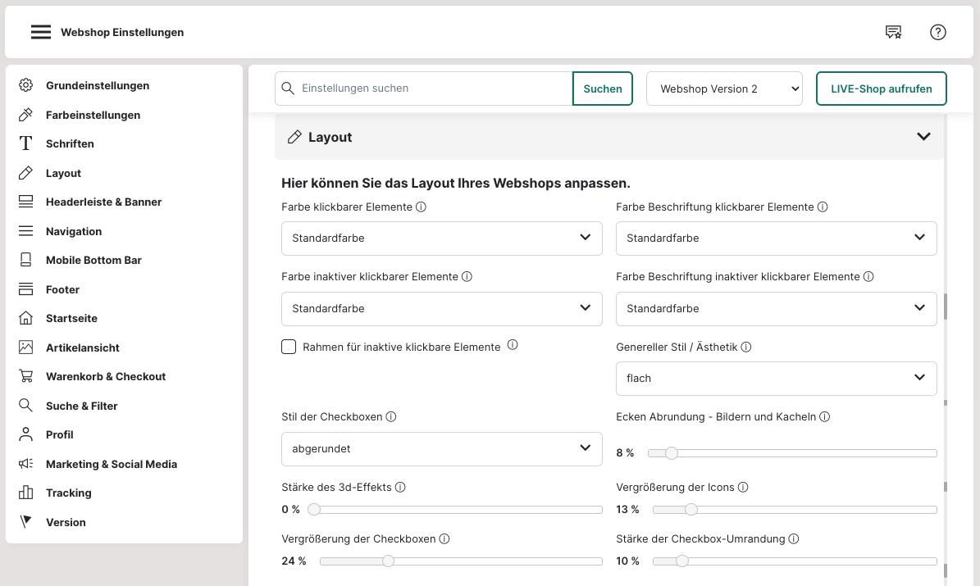The image size is (980, 586).
Task: Collapse the Layout section chevron
Action: (x=923, y=137)
